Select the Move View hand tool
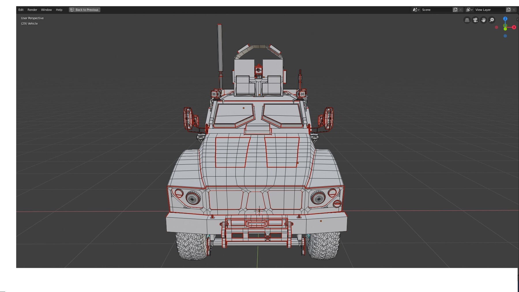This screenshot has width=519, height=292. click(483, 20)
